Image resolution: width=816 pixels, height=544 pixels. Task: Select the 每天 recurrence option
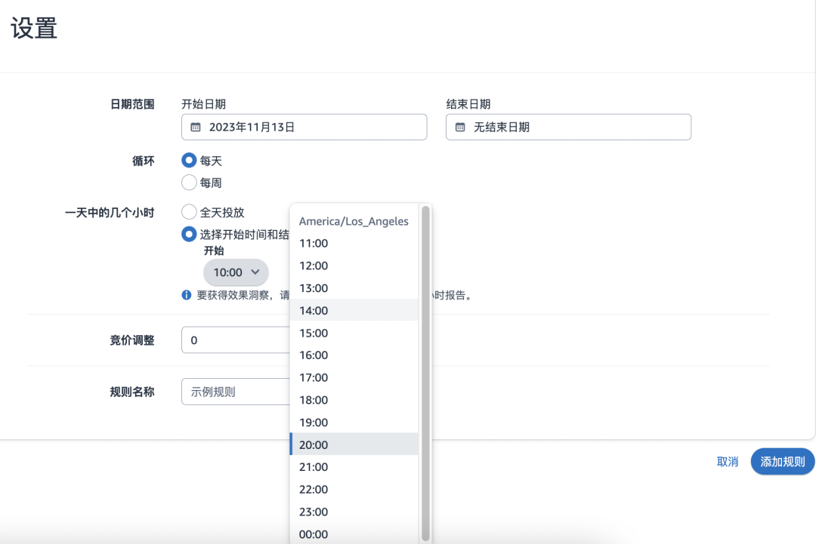(x=189, y=160)
